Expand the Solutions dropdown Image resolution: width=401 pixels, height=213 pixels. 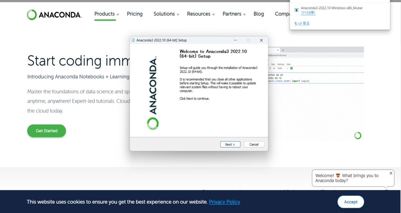(x=166, y=14)
